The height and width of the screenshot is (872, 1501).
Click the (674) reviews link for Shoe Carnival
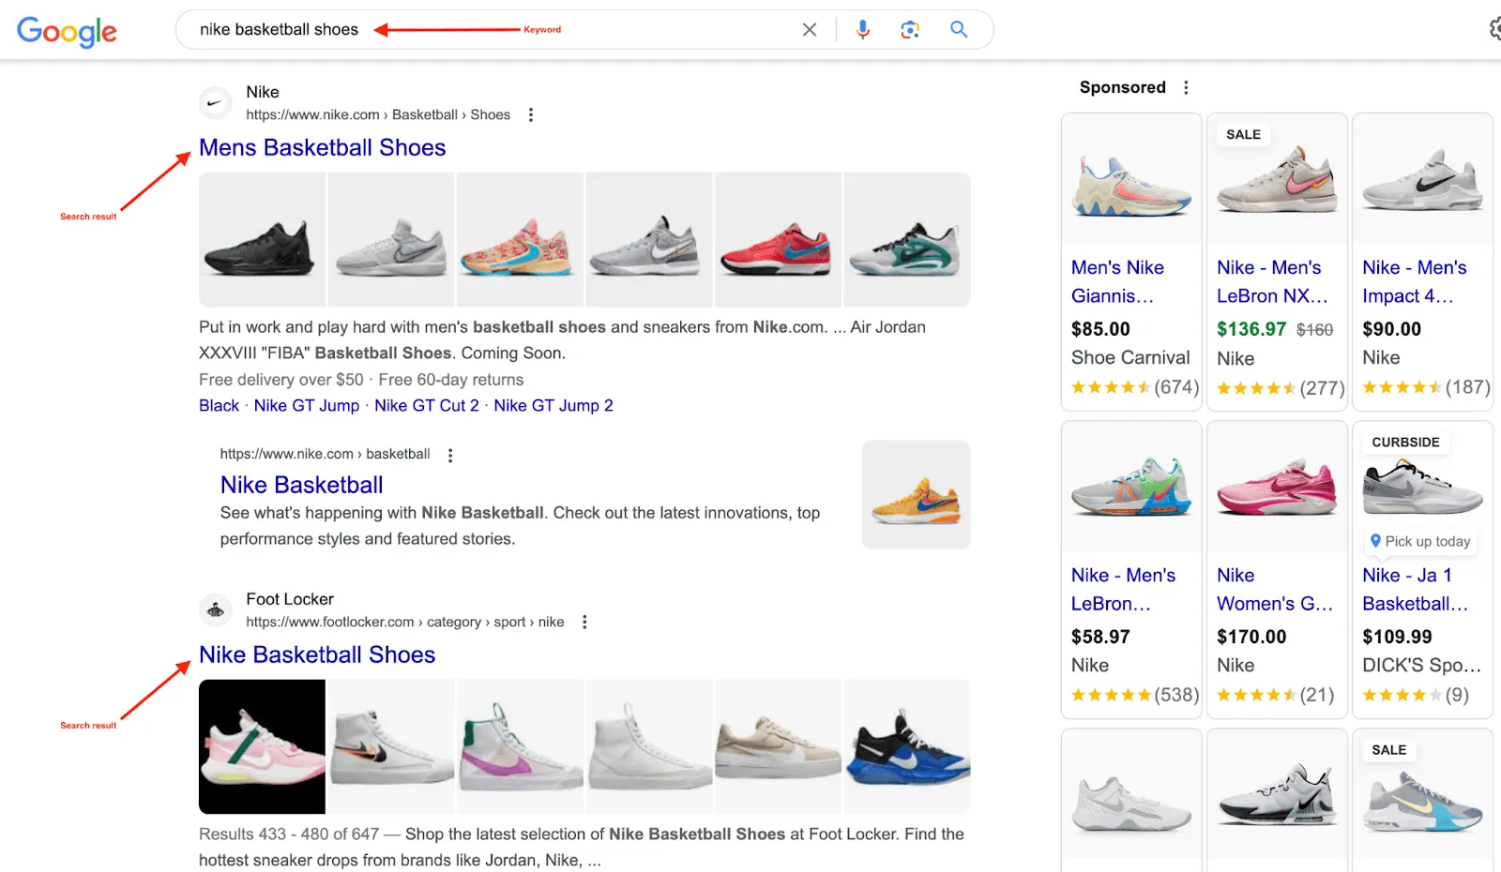pos(1179,387)
